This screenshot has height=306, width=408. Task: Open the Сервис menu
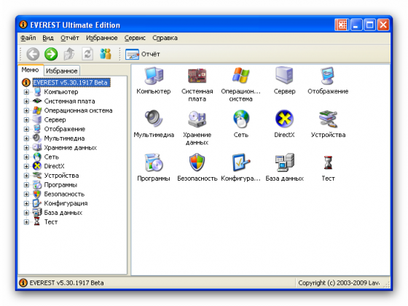click(135, 38)
